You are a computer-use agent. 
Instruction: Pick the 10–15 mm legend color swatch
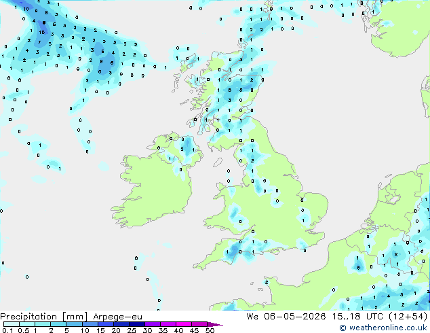90,324
